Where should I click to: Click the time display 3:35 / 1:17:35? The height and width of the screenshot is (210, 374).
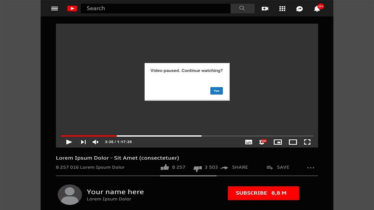coord(118,142)
